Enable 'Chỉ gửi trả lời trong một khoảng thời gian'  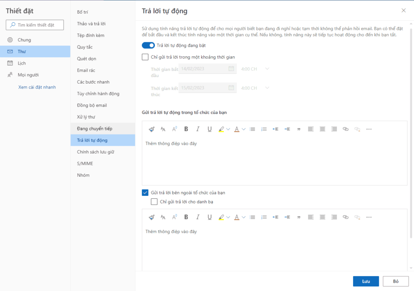(x=145, y=57)
